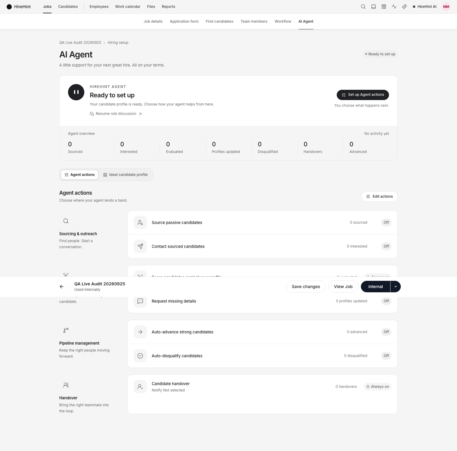The width and height of the screenshot is (457, 451).
Task: Click the activity pulse icon
Action: click(x=394, y=7)
